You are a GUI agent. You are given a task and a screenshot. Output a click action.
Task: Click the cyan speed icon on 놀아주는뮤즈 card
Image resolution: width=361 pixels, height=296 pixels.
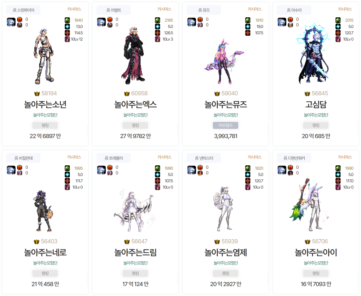[248, 26]
